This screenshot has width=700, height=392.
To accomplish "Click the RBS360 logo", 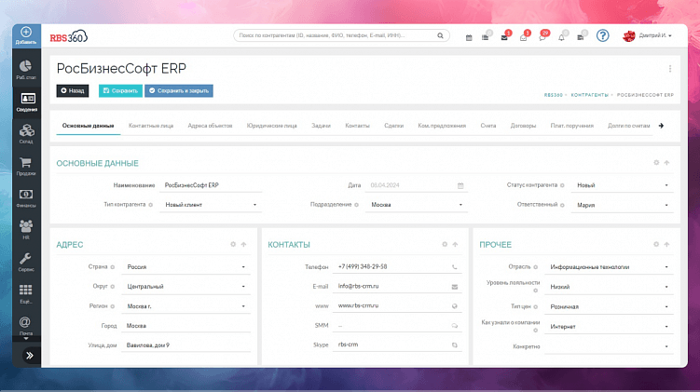I will tap(69, 36).
